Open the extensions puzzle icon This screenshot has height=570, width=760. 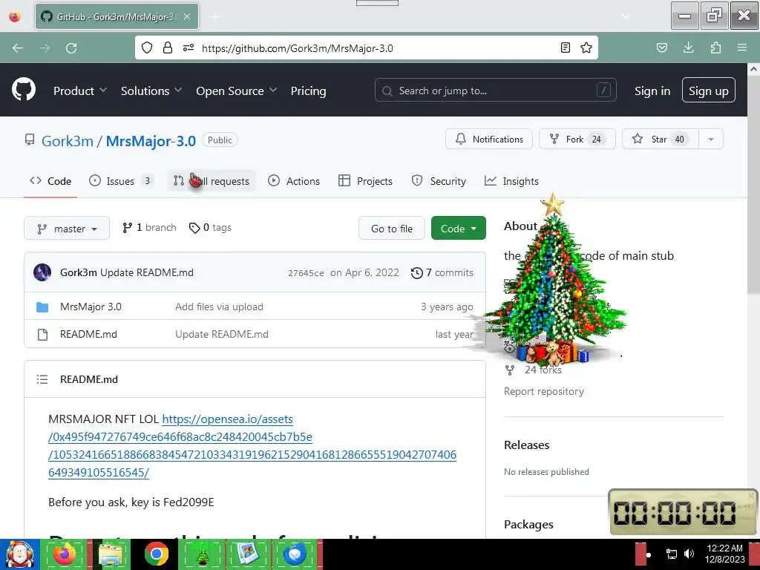(x=715, y=47)
